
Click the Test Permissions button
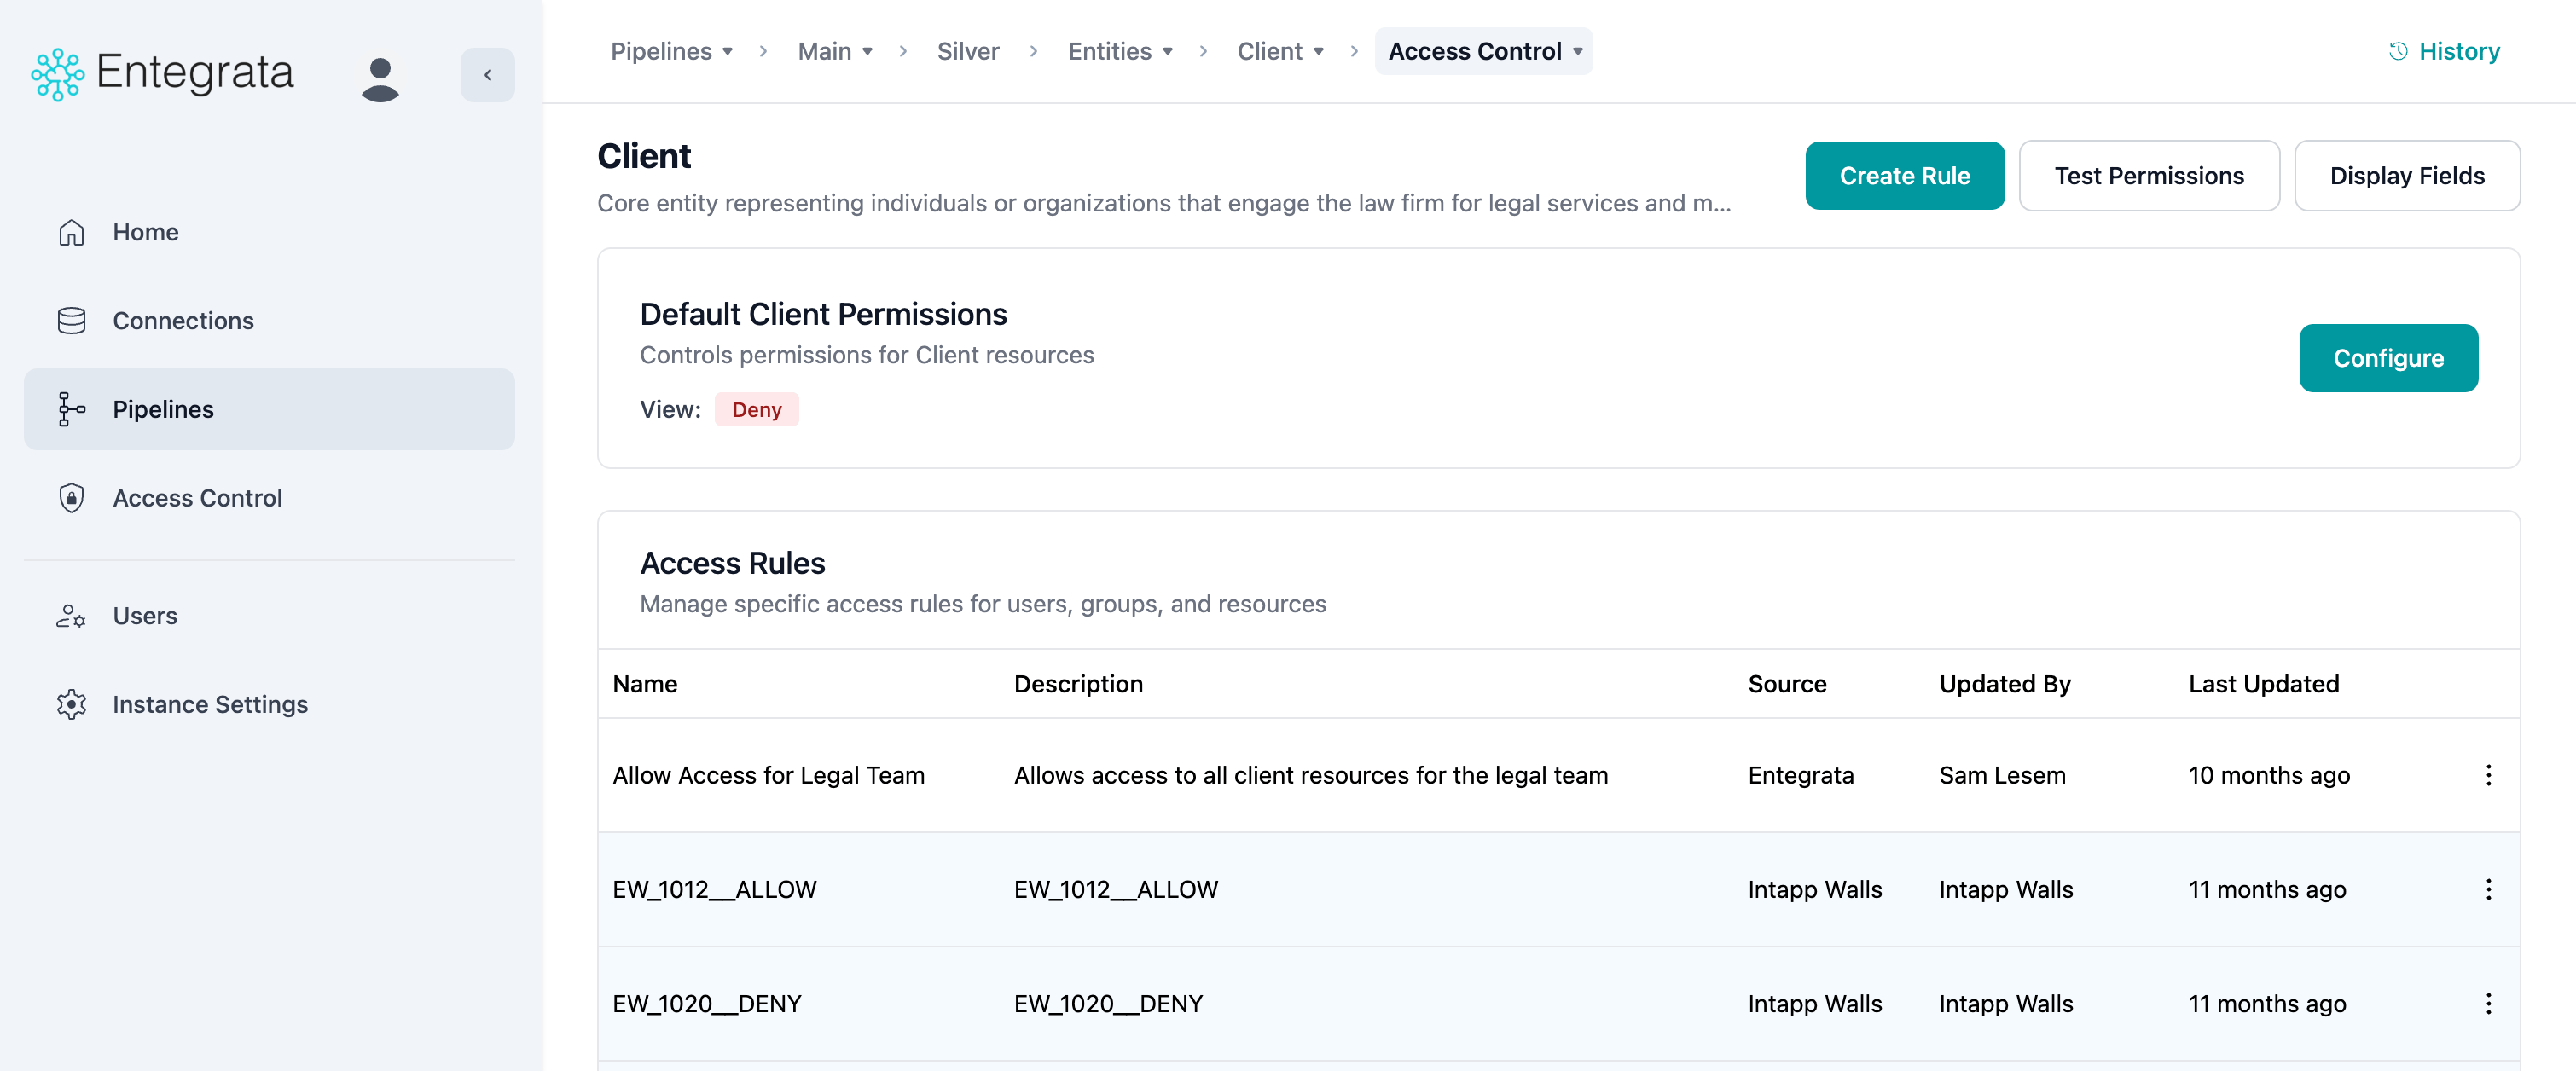2149,176
